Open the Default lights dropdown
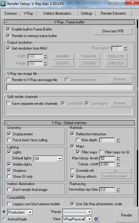This screenshot has width=139, height=223. point(48,158)
